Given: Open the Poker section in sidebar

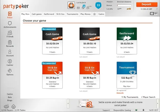Looking at the screenshot, I should tap(10, 15).
